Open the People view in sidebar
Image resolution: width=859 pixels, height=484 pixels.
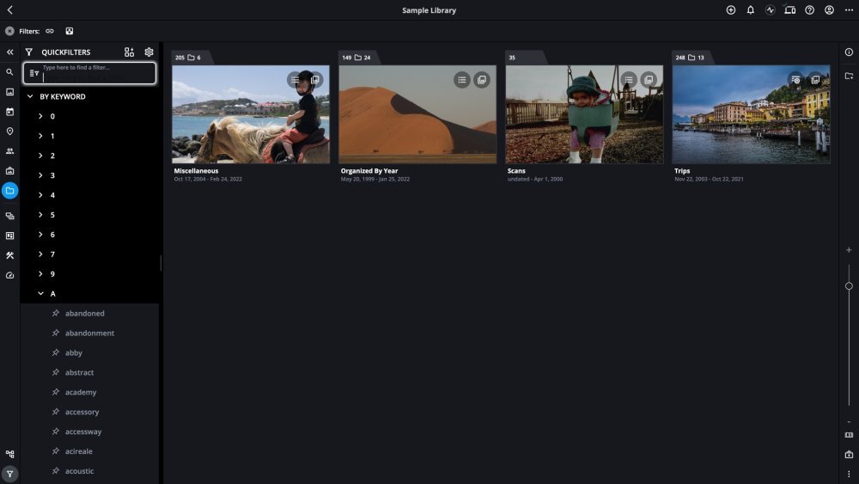tap(9, 151)
